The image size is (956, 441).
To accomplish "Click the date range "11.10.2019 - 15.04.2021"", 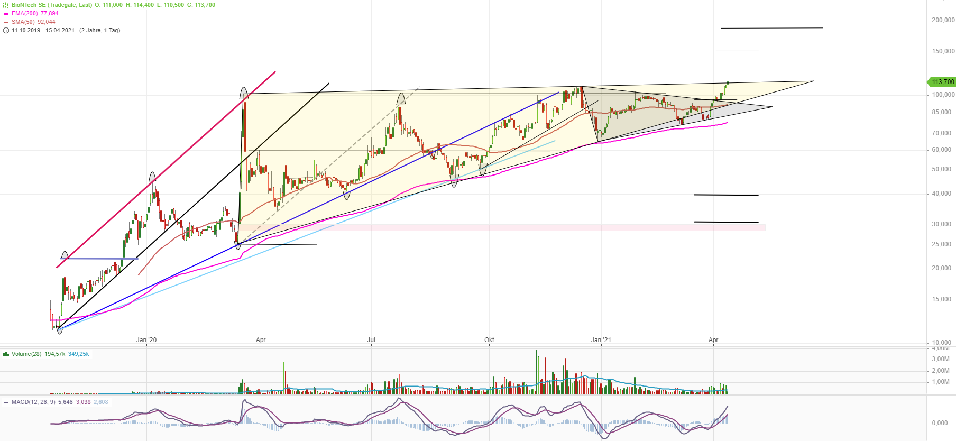I will tap(43, 30).
